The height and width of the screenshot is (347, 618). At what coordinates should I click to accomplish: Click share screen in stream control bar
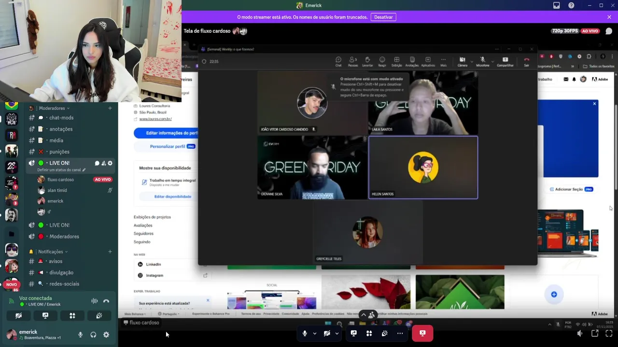click(353, 333)
